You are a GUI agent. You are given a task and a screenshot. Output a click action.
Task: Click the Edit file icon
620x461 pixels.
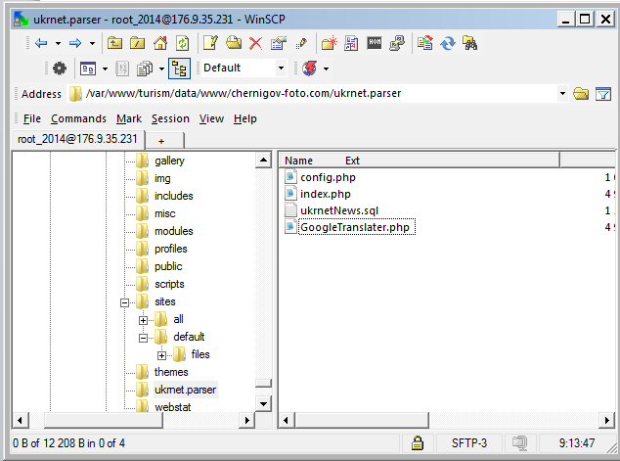[211, 43]
